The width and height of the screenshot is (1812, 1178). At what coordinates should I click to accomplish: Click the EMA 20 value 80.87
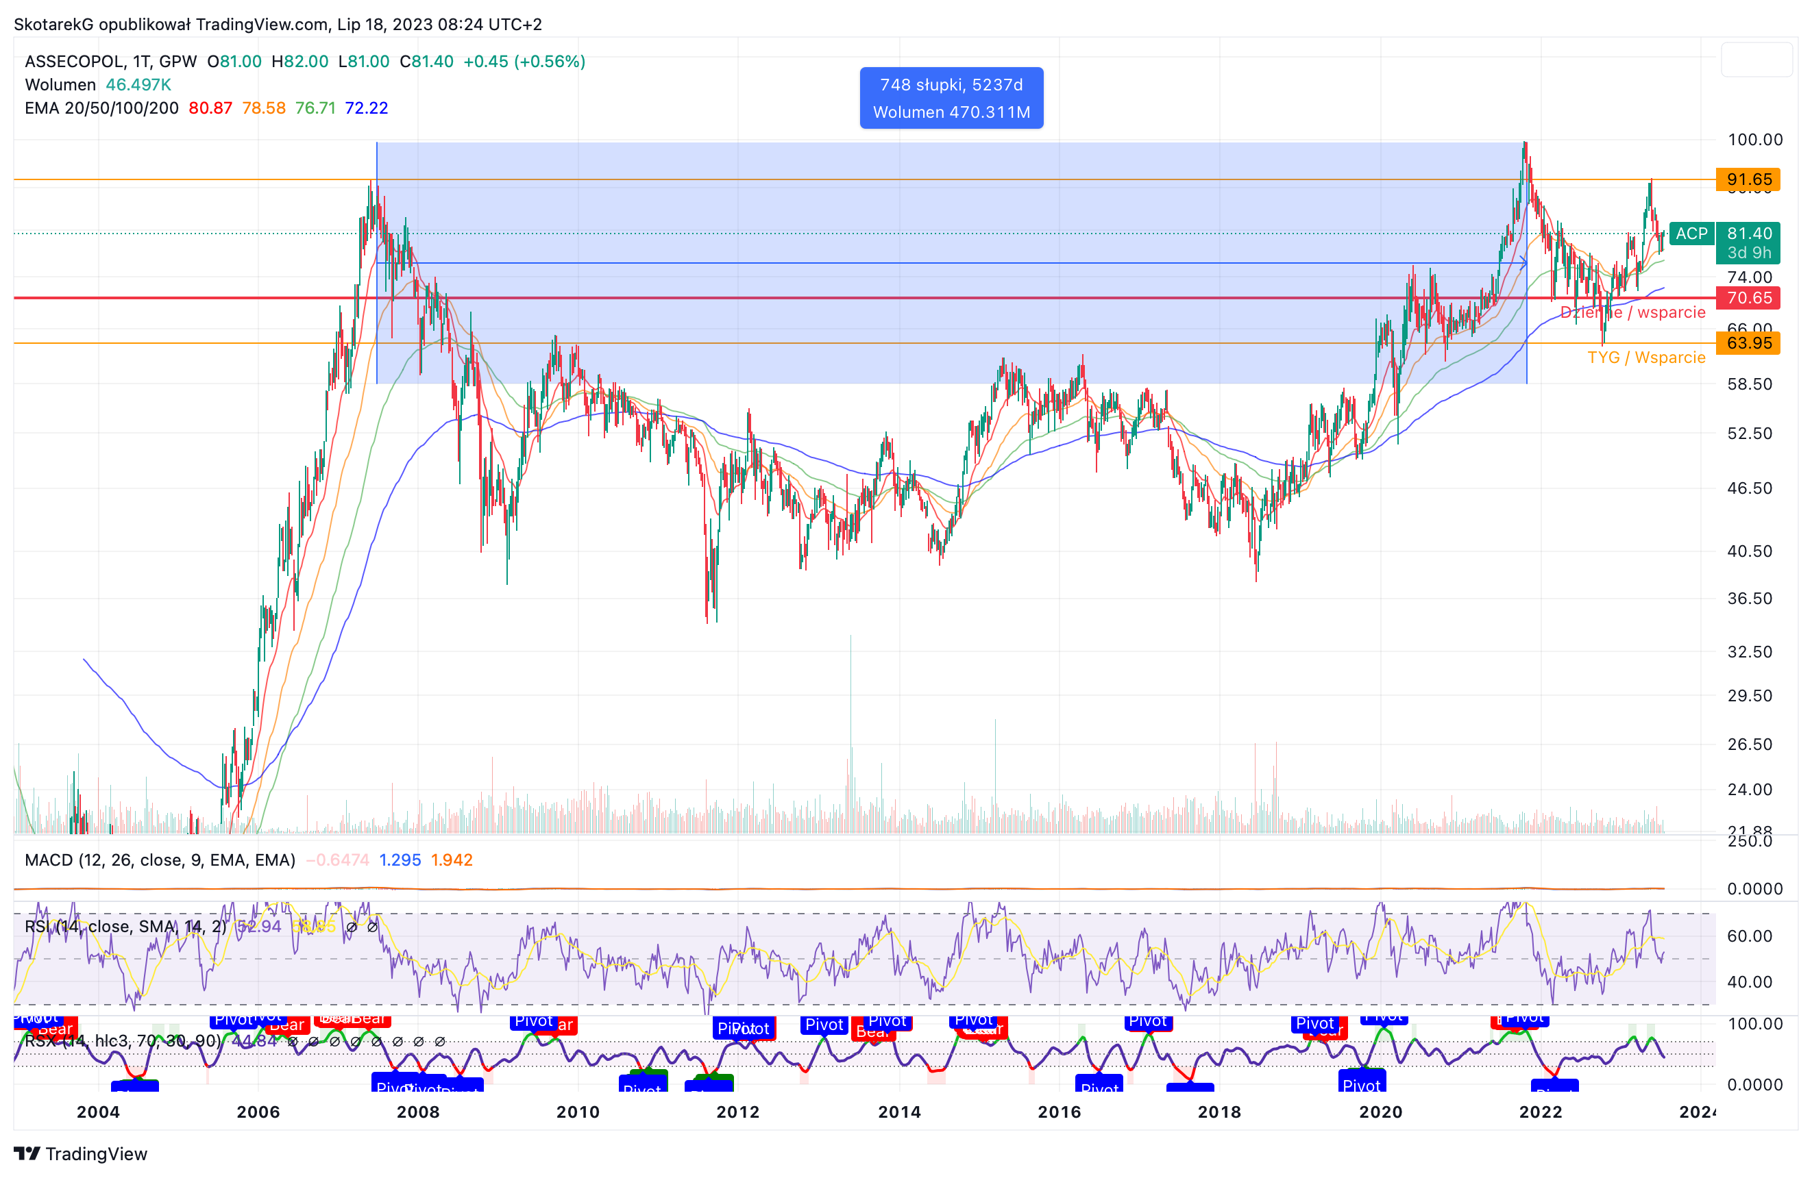[210, 108]
